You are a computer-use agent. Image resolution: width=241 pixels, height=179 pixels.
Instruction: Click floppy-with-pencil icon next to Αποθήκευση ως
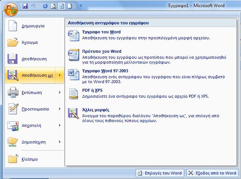tap(13, 75)
